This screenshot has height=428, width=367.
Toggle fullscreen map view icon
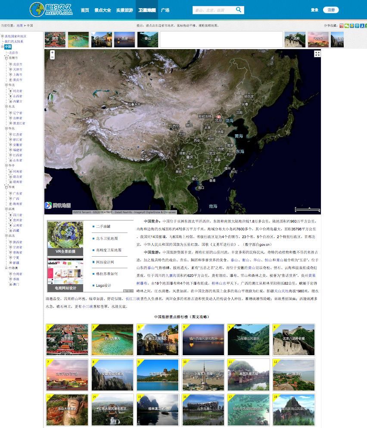pos(317,53)
